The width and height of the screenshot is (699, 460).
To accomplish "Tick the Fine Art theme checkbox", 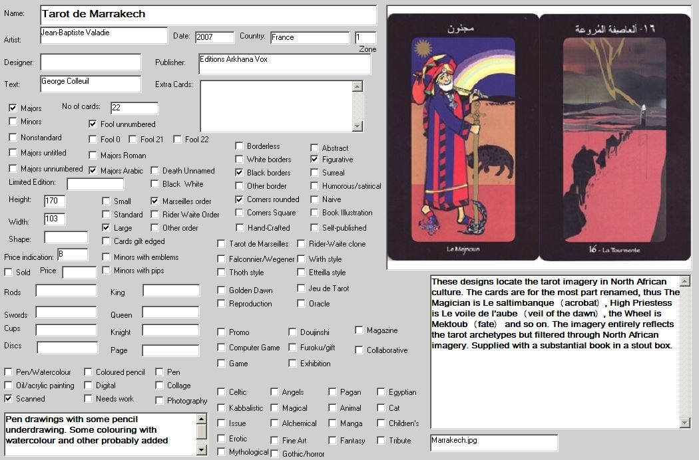I will [275, 440].
